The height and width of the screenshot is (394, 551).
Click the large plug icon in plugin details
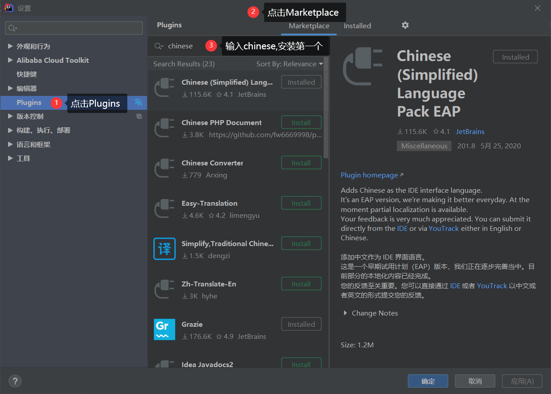[x=363, y=67]
